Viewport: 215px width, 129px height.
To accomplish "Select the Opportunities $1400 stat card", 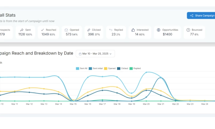I will click(x=167, y=32).
